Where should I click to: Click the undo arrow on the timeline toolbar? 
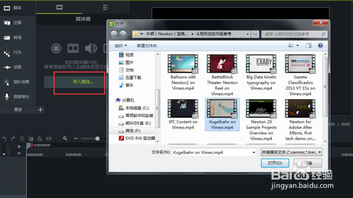[x=4, y=139]
